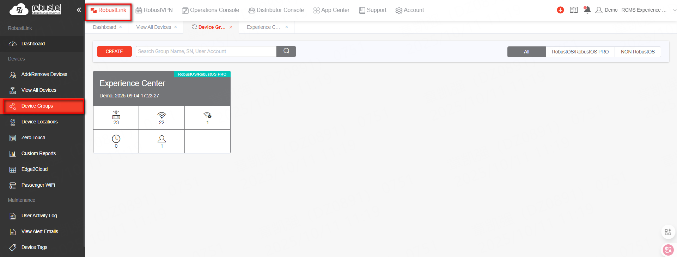Open View Alert Emails

pyautogui.click(x=42, y=231)
